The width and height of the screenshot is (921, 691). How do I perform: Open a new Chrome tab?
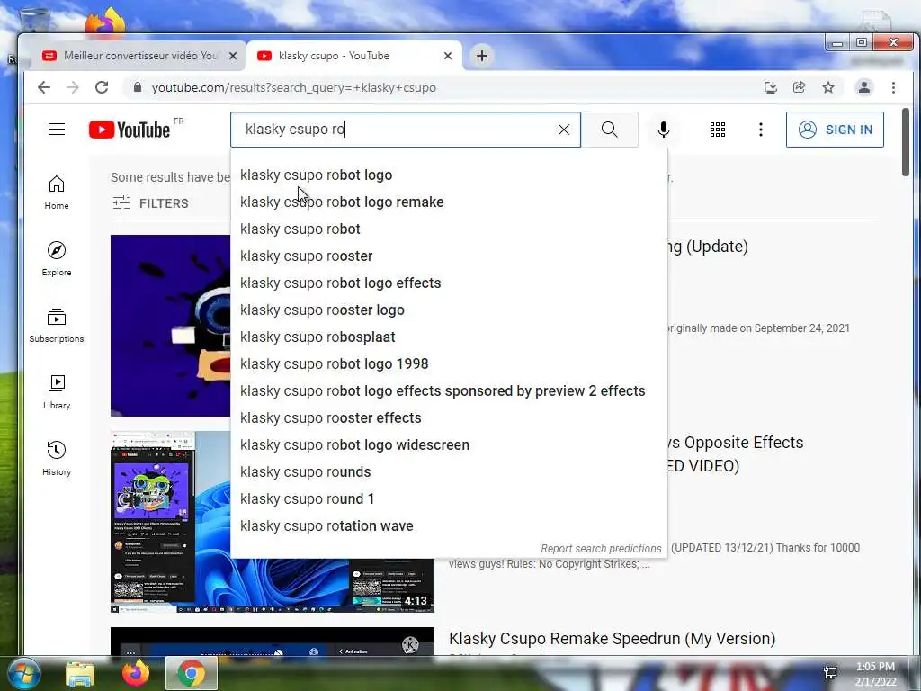pyautogui.click(x=482, y=56)
